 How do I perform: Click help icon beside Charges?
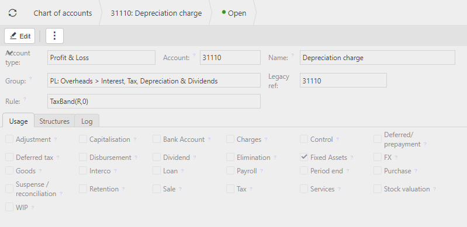[266, 139]
